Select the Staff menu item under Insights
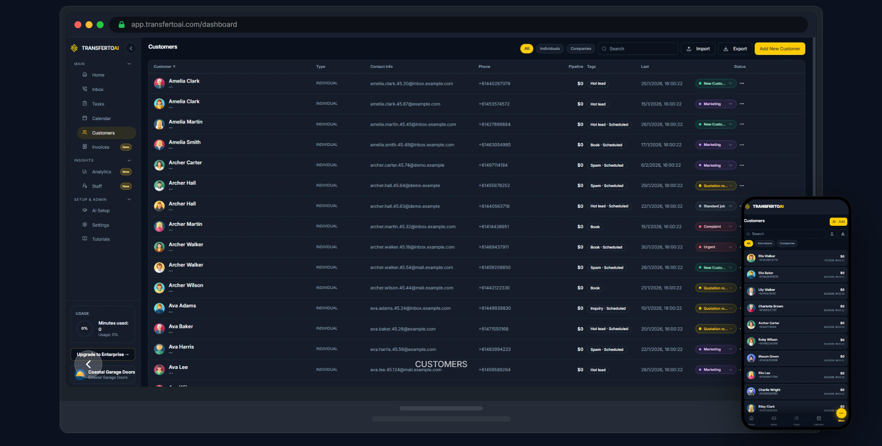This screenshot has height=446, width=882. pyautogui.click(x=97, y=186)
